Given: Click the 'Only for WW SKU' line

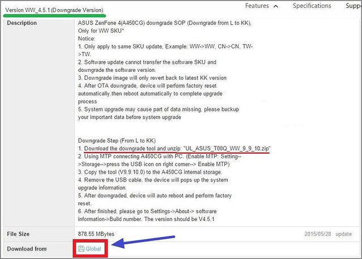Looking at the screenshot, I should click(101, 31).
